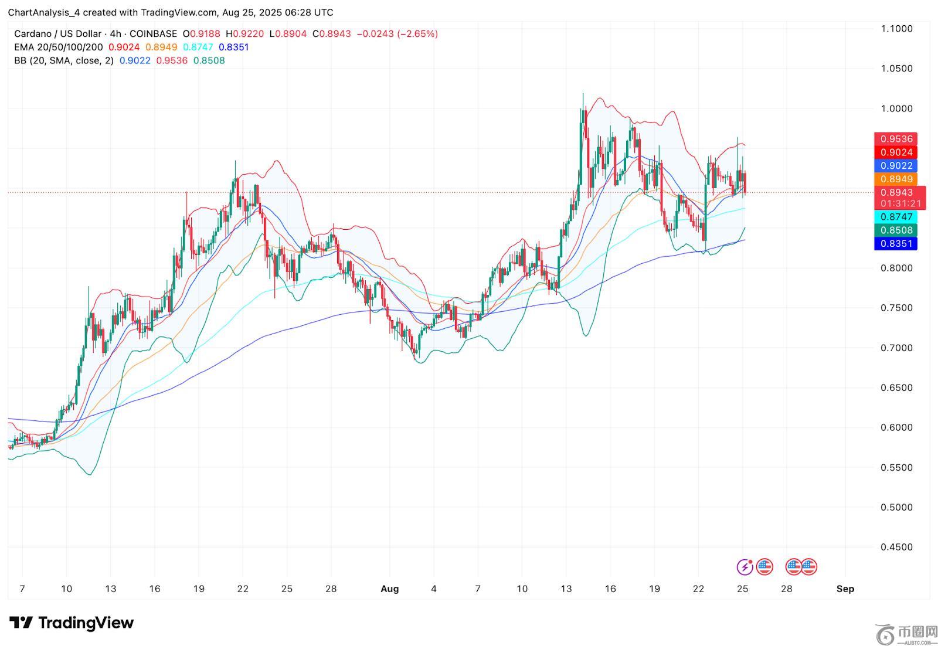Viewport: 938px width, 646px height.
Task: Click the current price 0.8943 countdown label
Action: (899, 198)
